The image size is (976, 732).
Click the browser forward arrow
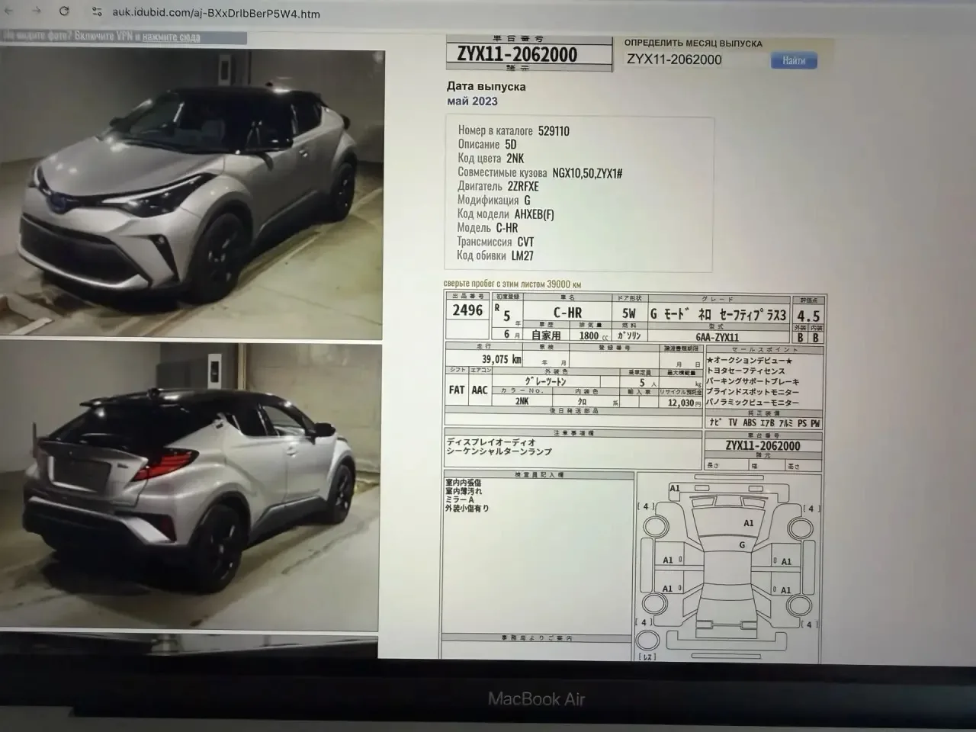coord(37,11)
